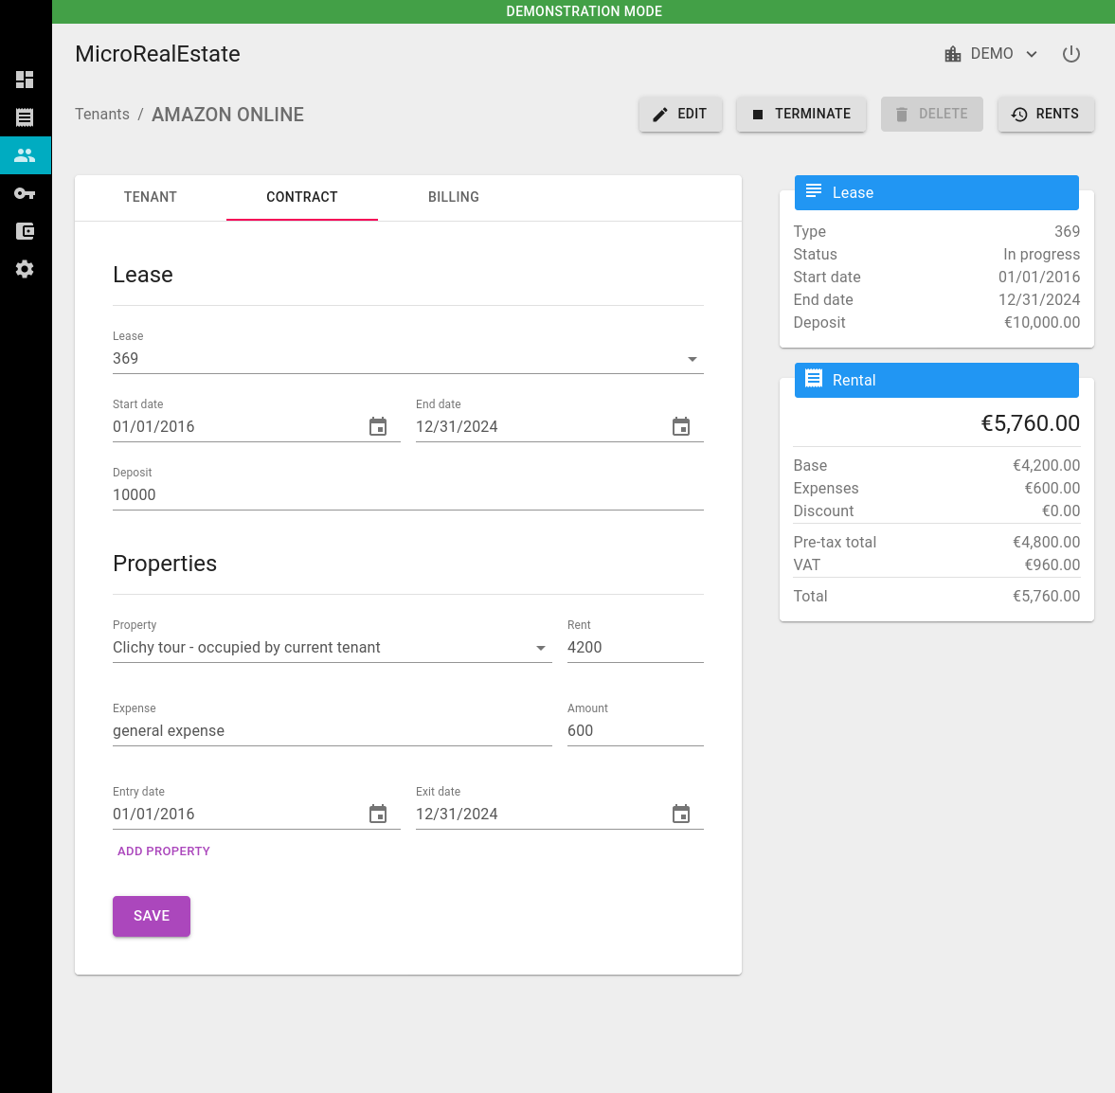This screenshot has width=1115, height=1093.
Task: Click the Lease card header icon
Action: [x=814, y=191]
